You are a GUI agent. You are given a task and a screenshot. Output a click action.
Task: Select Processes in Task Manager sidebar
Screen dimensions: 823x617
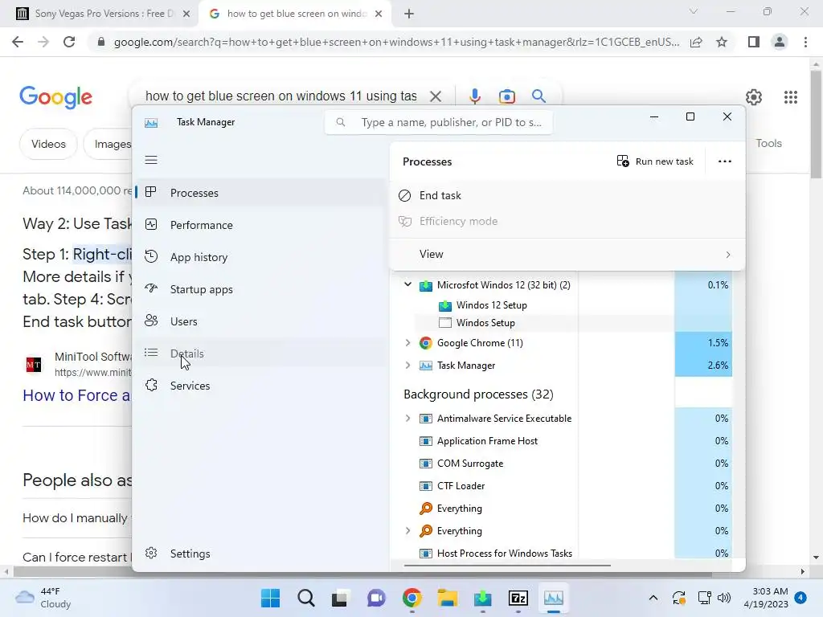[260, 193]
